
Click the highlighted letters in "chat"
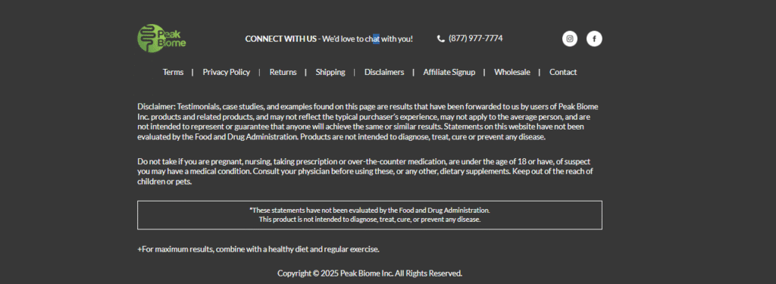click(x=376, y=39)
